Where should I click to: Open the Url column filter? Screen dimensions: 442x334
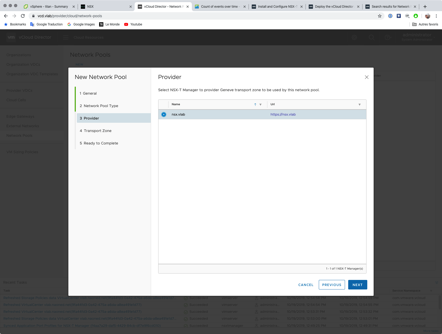[360, 104]
